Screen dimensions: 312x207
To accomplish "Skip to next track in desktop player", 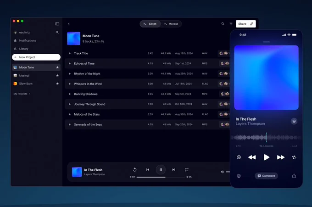I will click(174, 169).
